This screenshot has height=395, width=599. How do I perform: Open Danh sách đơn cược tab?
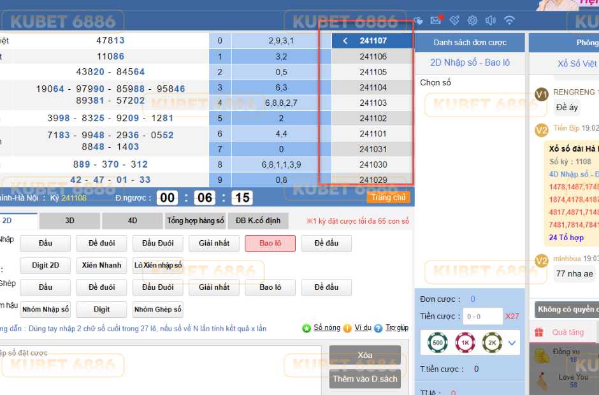pyautogui.click(x=470, y=43)
